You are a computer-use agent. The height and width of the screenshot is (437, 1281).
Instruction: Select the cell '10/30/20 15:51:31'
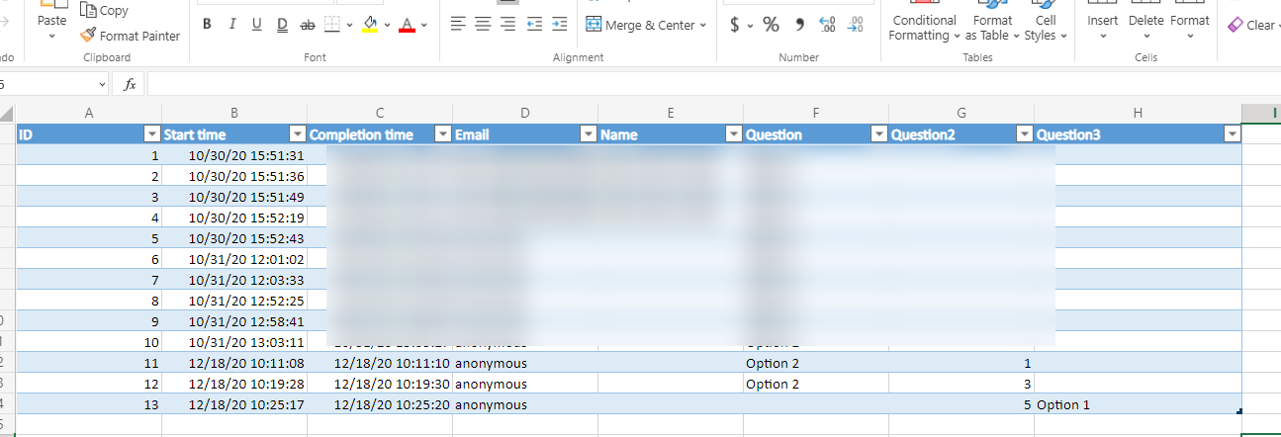pyautogui.click(x=234, y=155)
